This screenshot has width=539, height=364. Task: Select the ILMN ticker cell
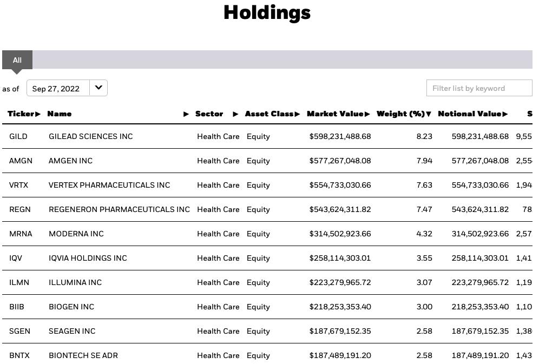pyautogui.click(x=19, y=283)
